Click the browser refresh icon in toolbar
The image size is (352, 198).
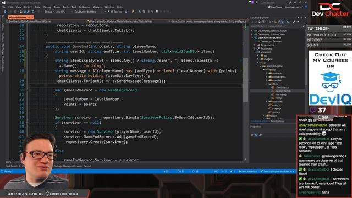pos(126,12)
